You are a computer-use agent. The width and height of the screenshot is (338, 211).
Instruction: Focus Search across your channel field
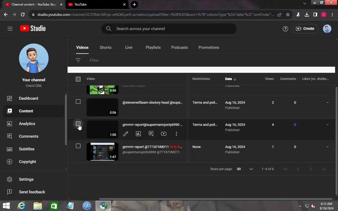(x=169, y=29)
